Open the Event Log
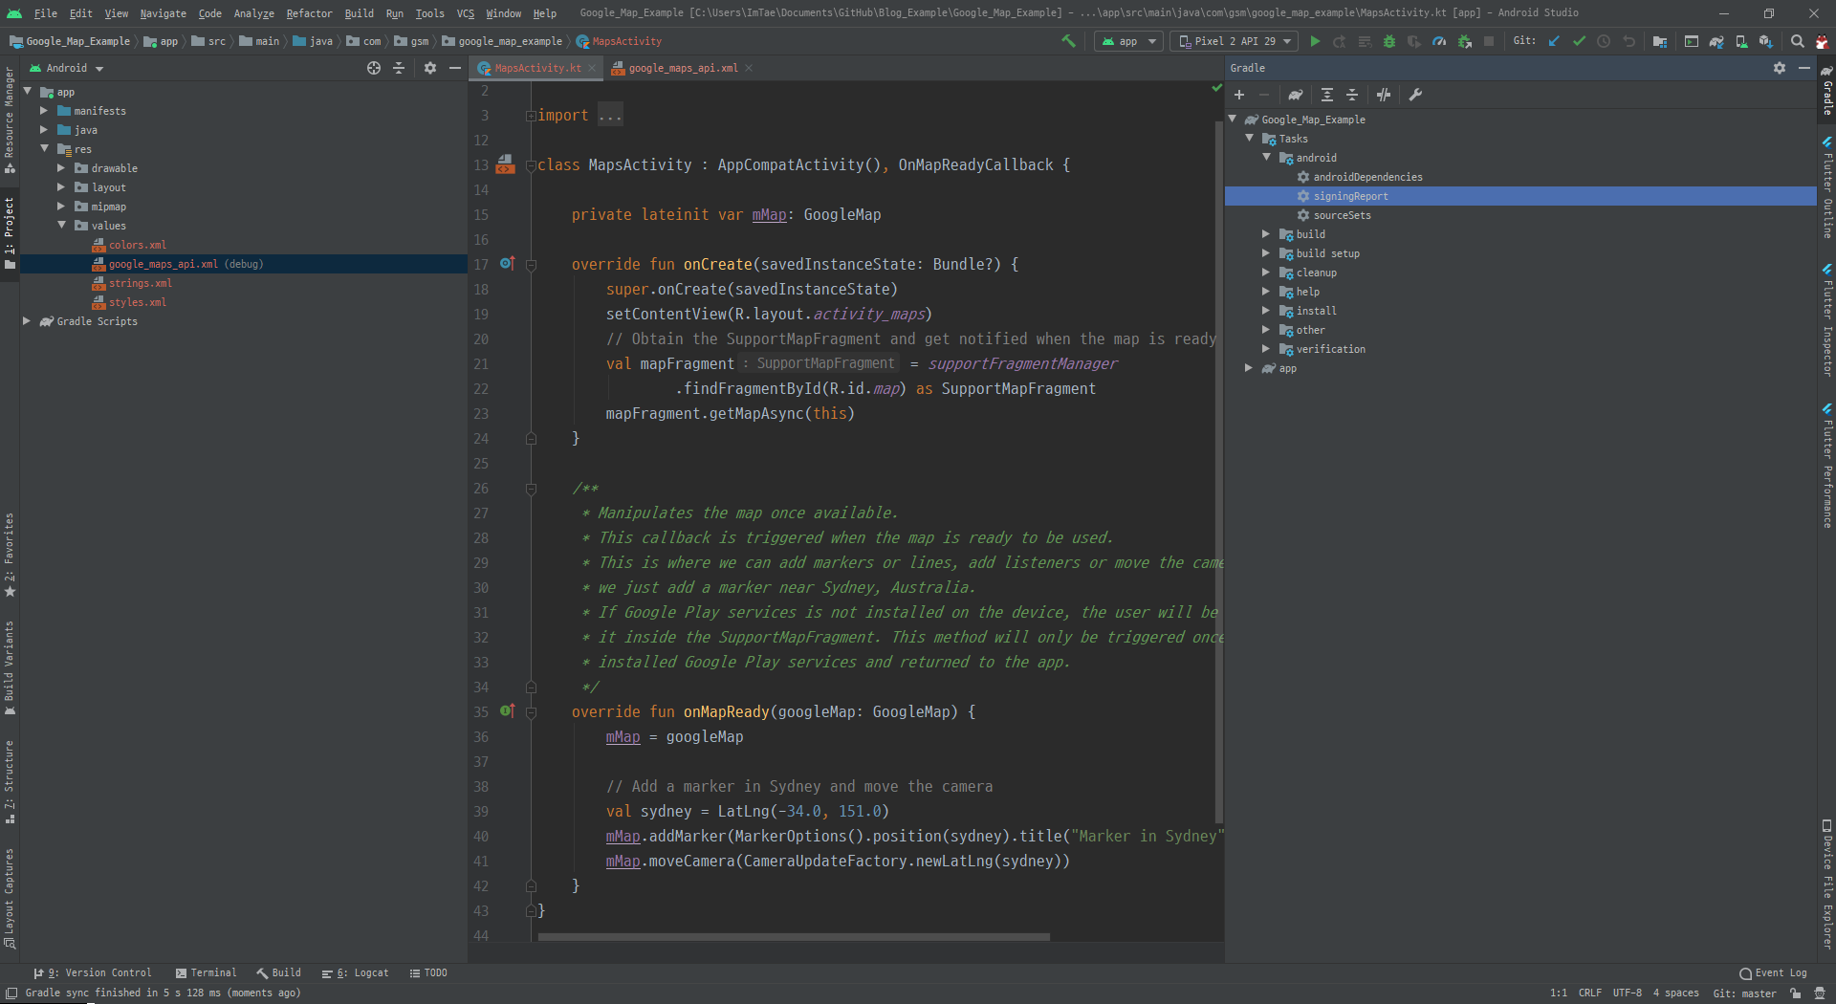The image size is (1836, 1004). click(1773, 972)
